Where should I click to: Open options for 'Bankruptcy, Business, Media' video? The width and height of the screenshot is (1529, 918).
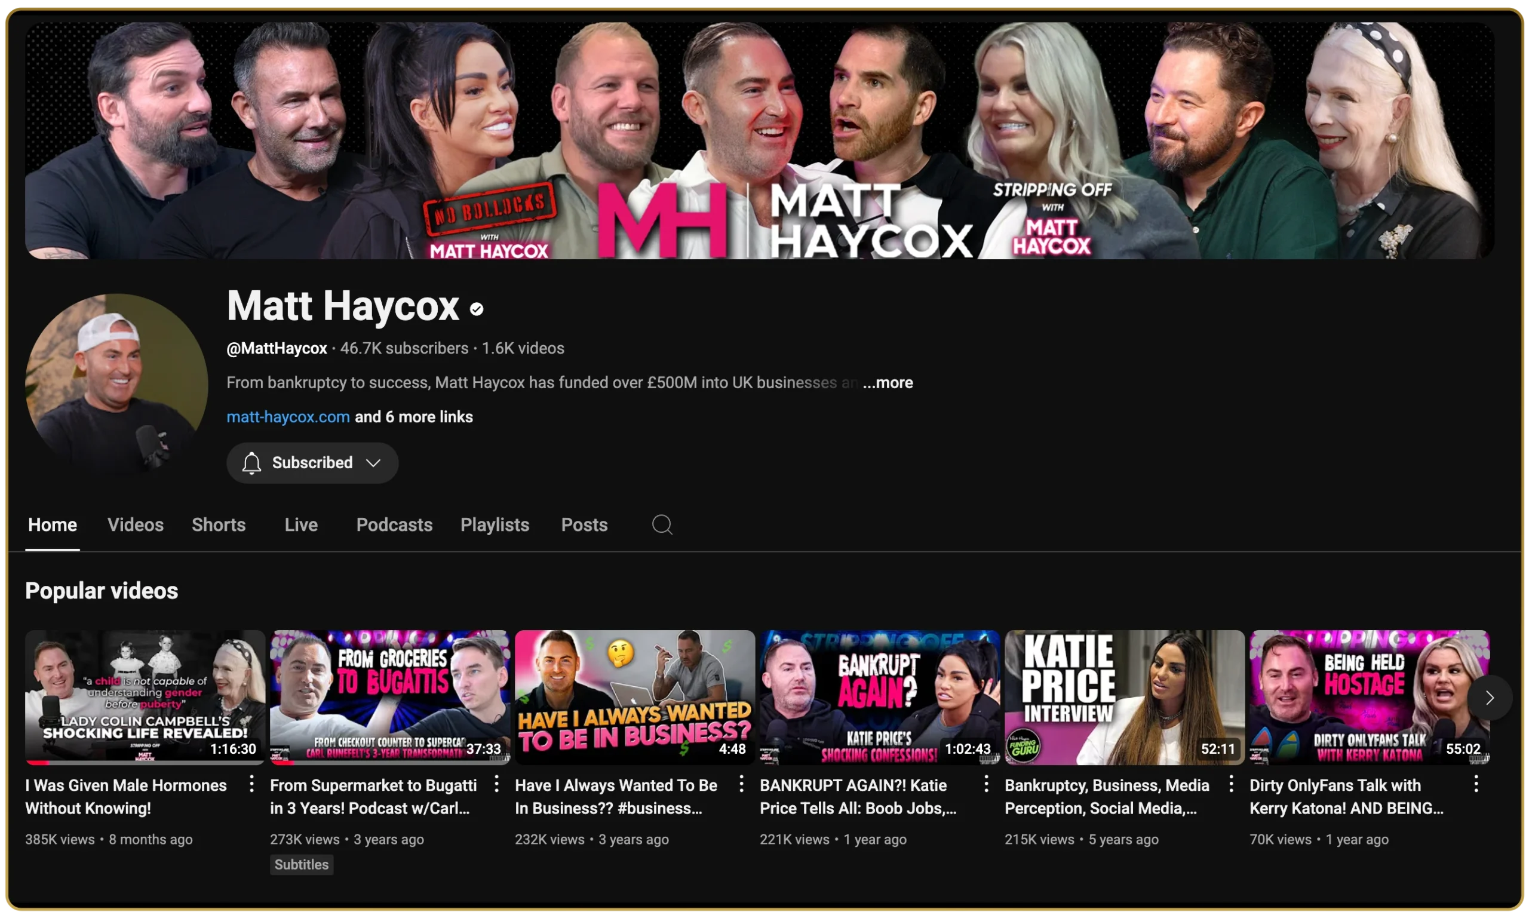coord(1231,784)
